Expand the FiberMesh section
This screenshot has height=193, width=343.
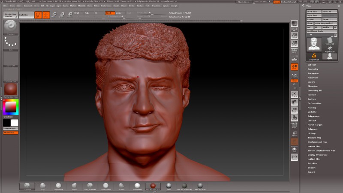[313, 86]
